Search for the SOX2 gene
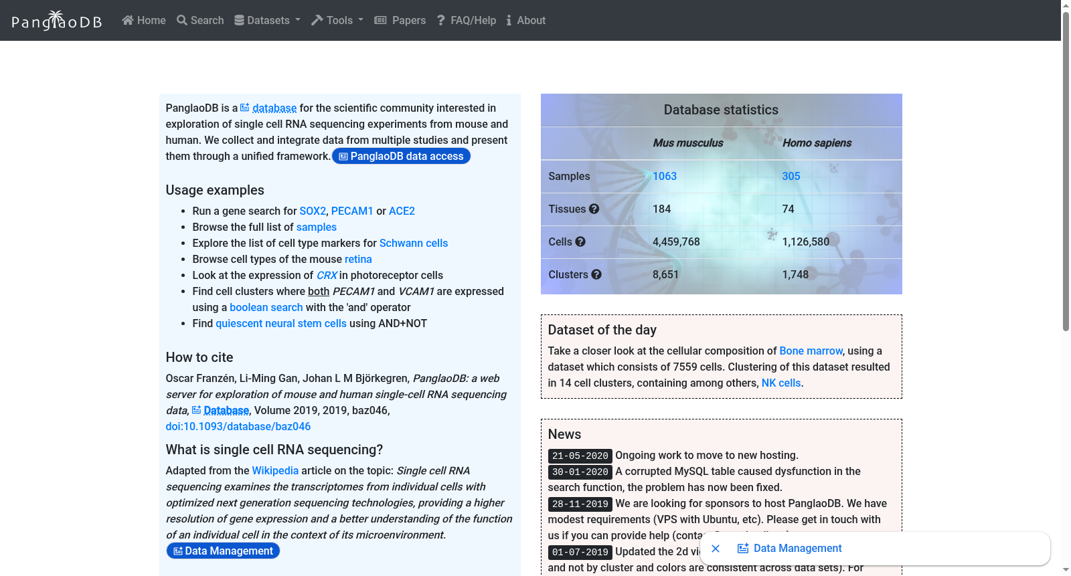This screenshot has width=1071, height=576. pos(313,211)
